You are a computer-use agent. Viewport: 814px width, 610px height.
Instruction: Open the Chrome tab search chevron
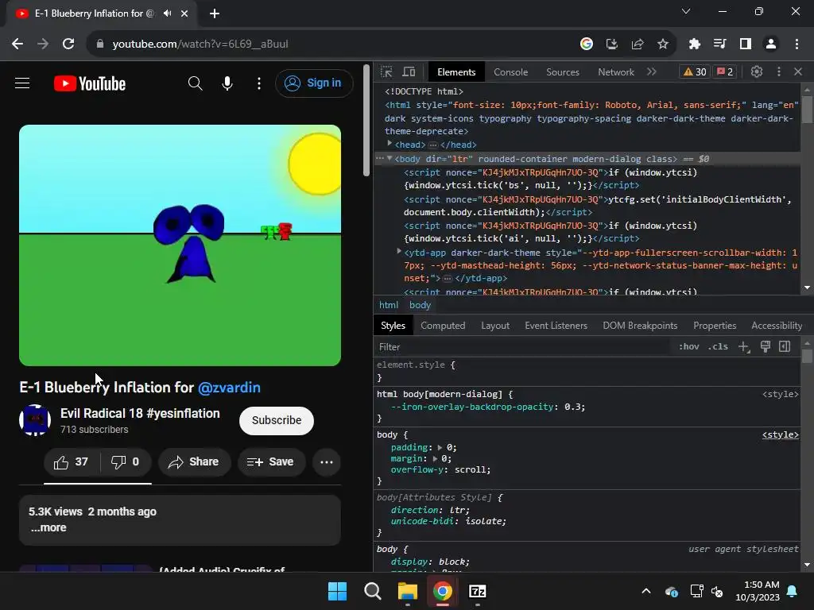(x=686, y=11)
